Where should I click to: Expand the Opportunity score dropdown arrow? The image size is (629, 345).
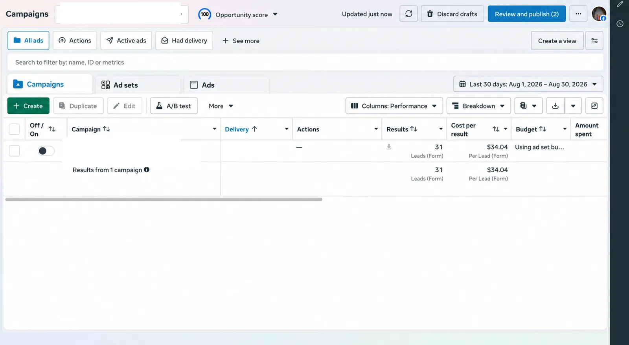point(275,14)
